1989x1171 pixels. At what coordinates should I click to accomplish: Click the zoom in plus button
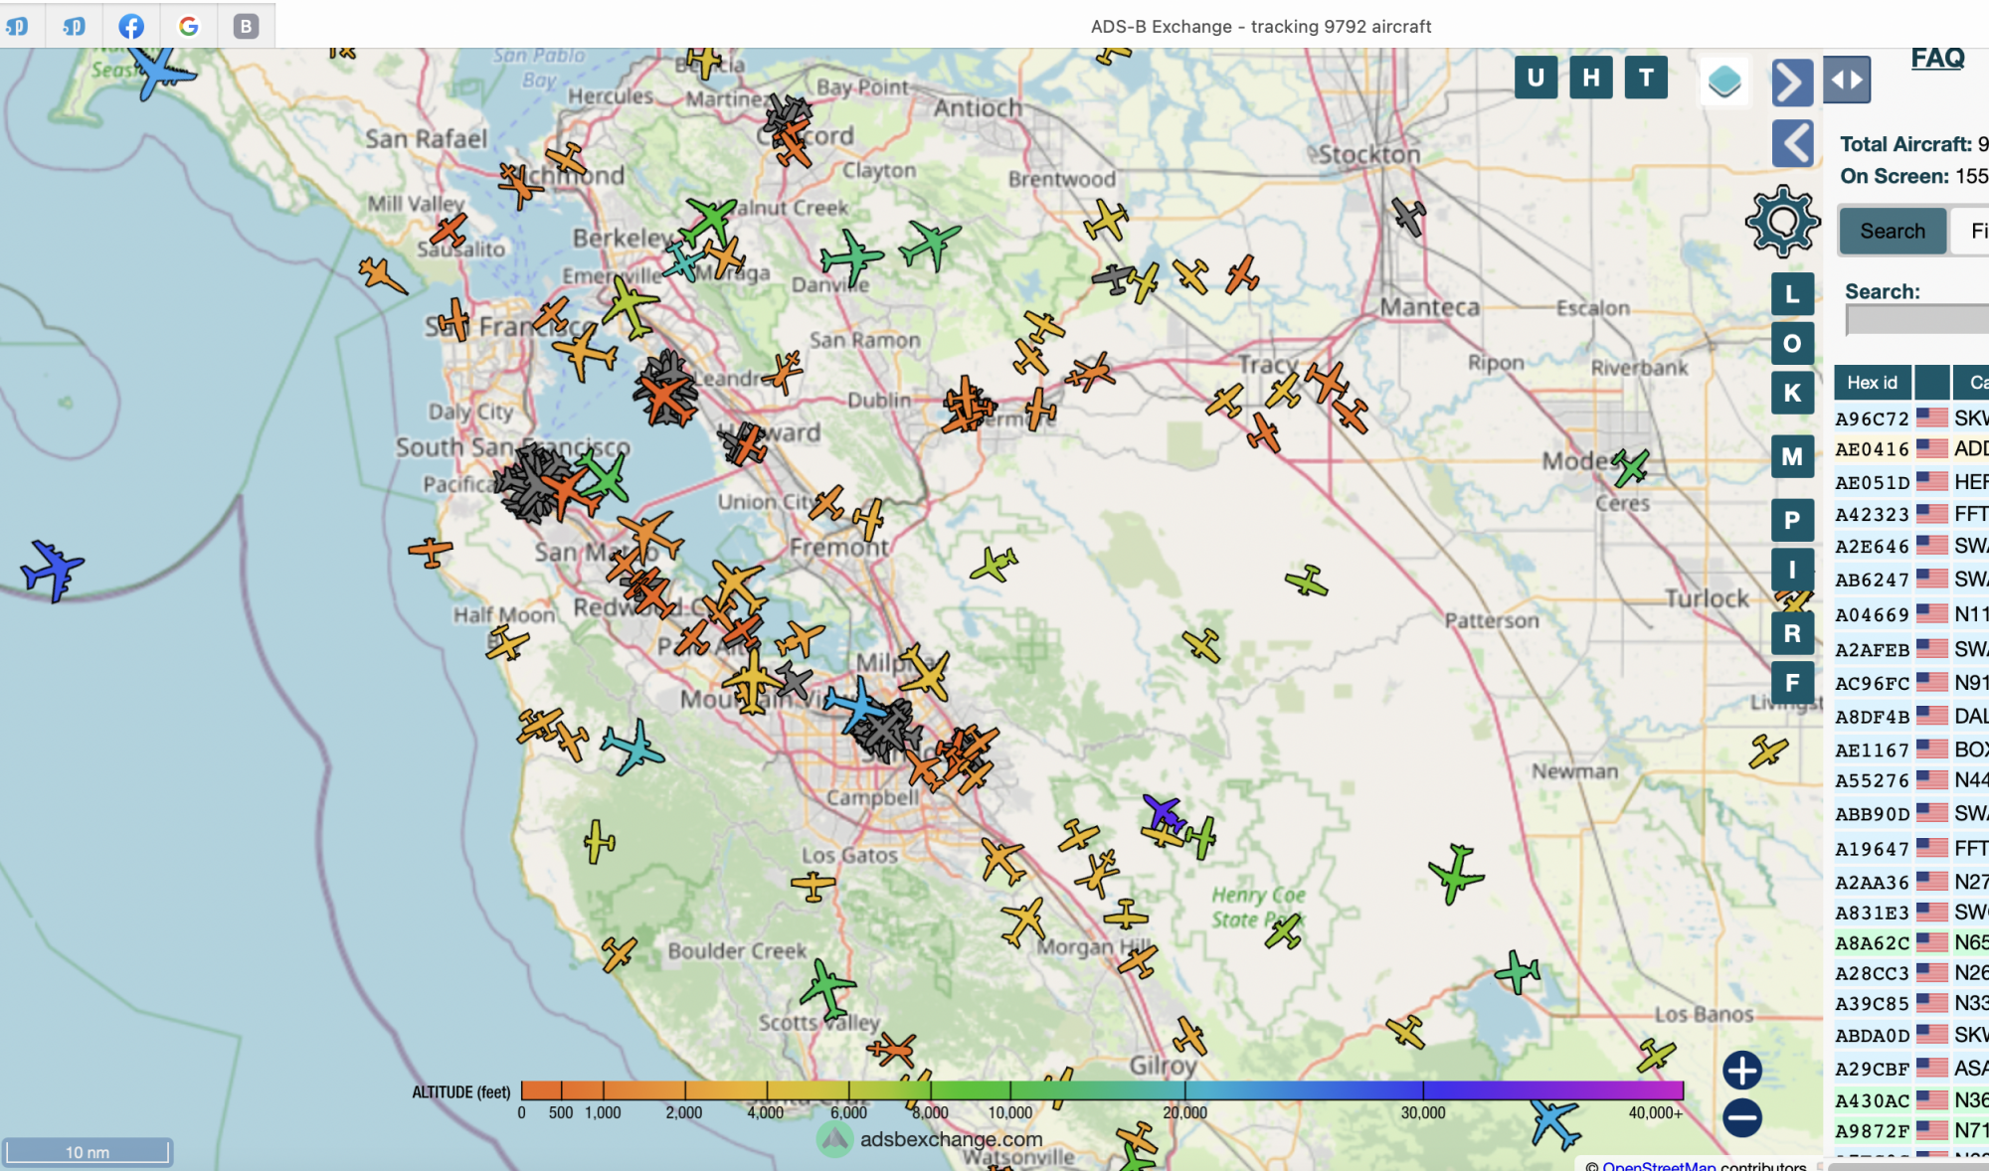coord(1742,1071)
